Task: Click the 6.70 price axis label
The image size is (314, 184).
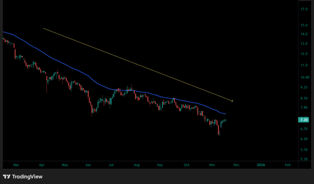Action: tap(304, 129)
